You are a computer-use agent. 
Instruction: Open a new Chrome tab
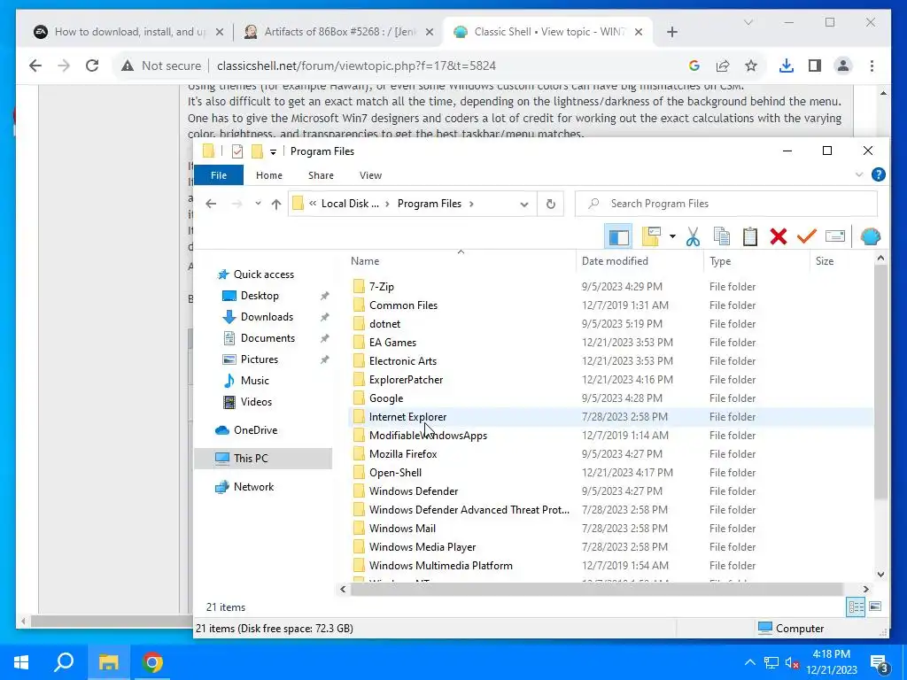tap(671, 33)
